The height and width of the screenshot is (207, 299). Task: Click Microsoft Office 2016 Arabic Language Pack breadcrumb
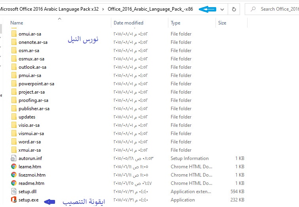pos(50,9)
